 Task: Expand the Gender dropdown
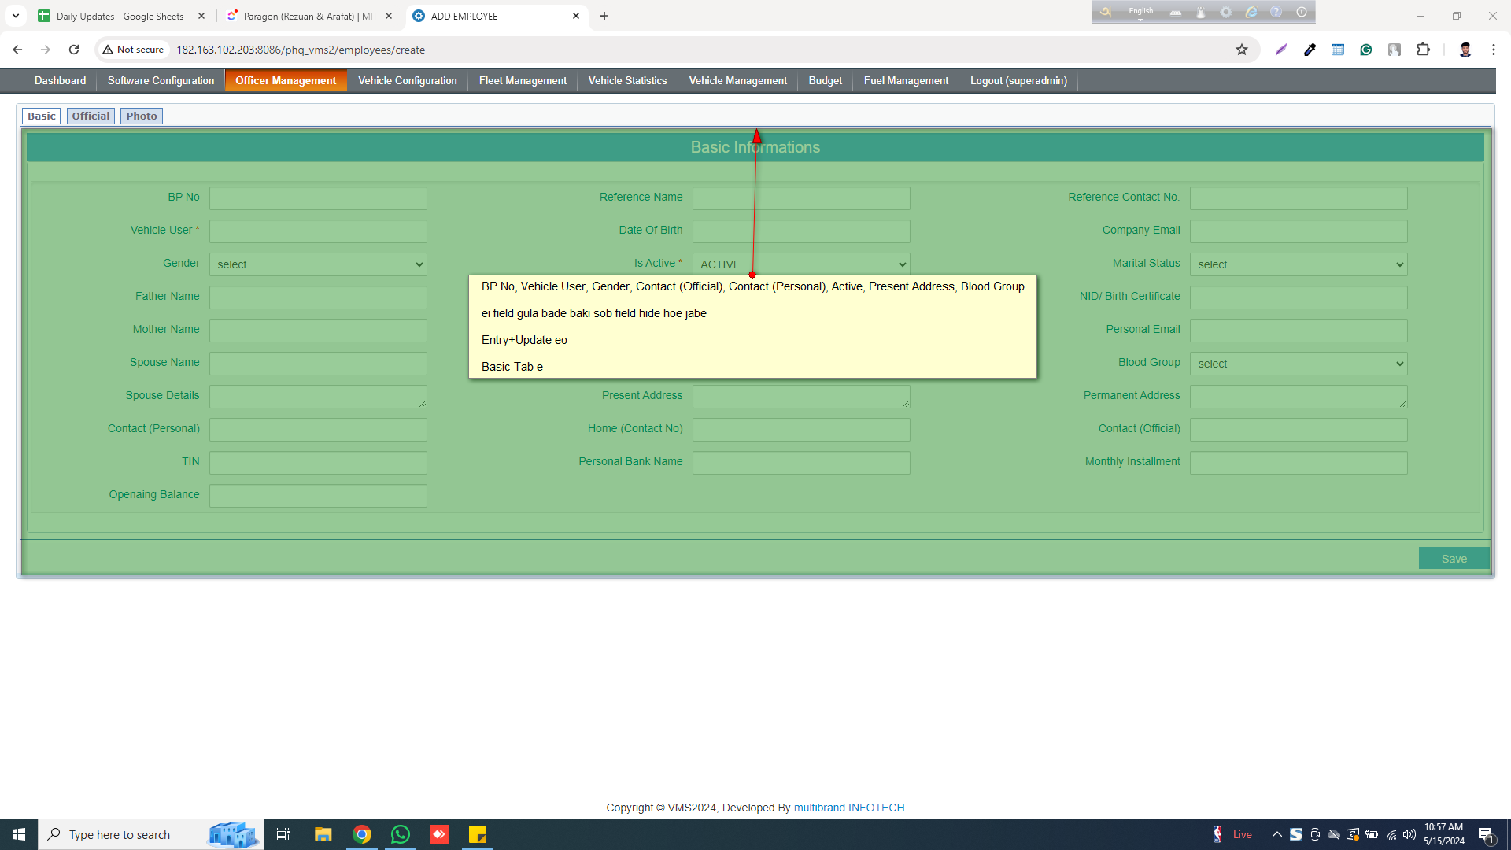click(x=318, y=264)
